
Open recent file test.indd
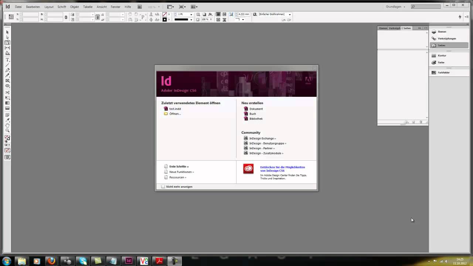click(175, 109)
